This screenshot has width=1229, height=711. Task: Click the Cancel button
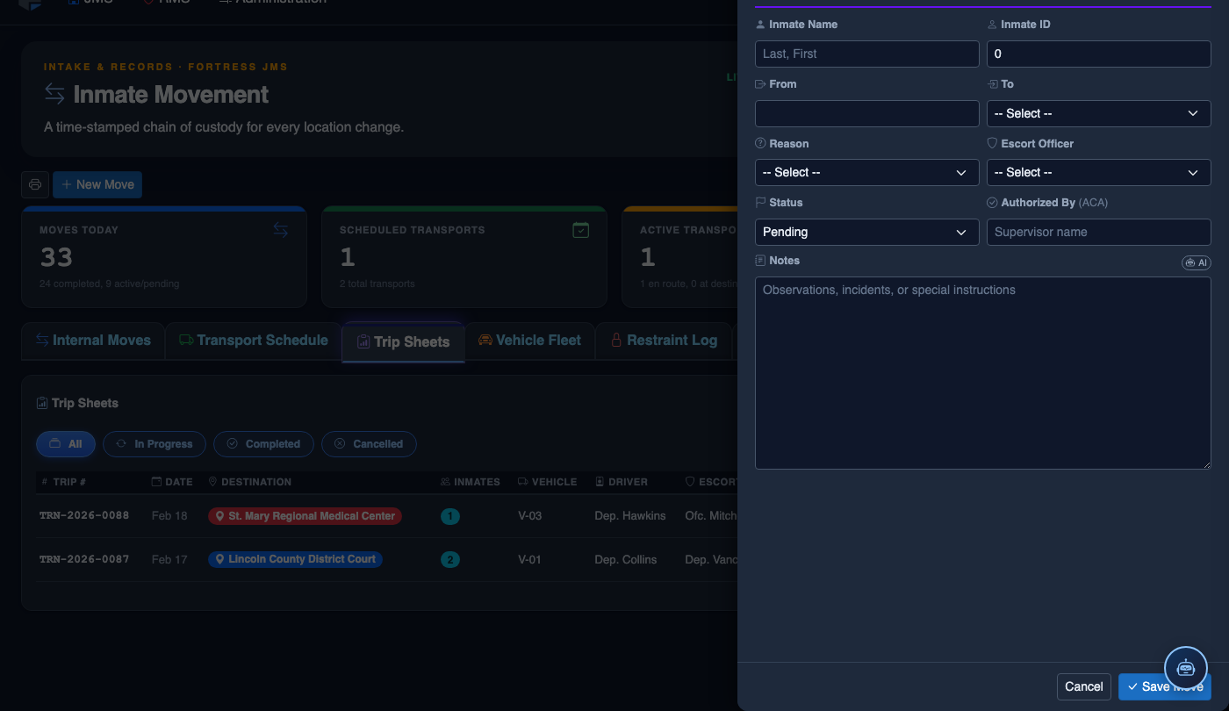tap(1084, 686)
